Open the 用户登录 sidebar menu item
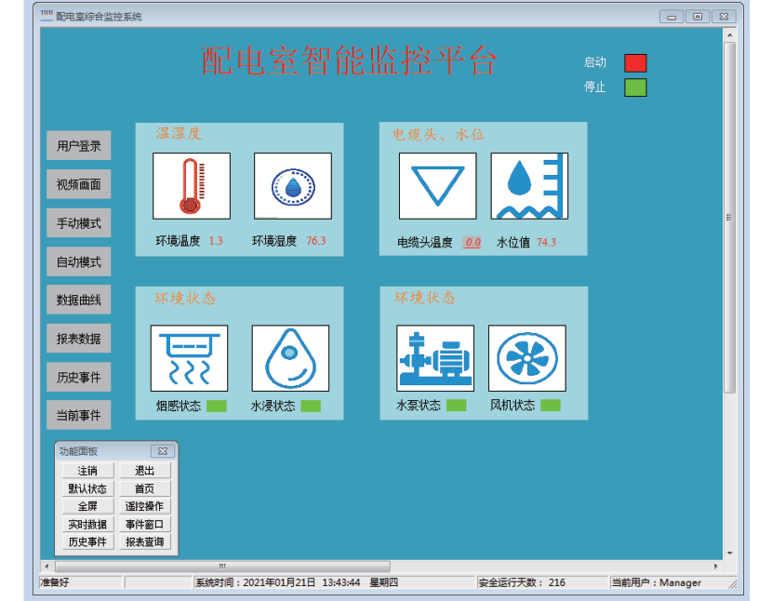Image resolution: width=759 pixels, height=601 pixels. point(79,146)
